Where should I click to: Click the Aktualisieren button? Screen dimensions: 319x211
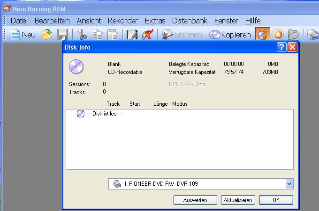coord(238,200)
